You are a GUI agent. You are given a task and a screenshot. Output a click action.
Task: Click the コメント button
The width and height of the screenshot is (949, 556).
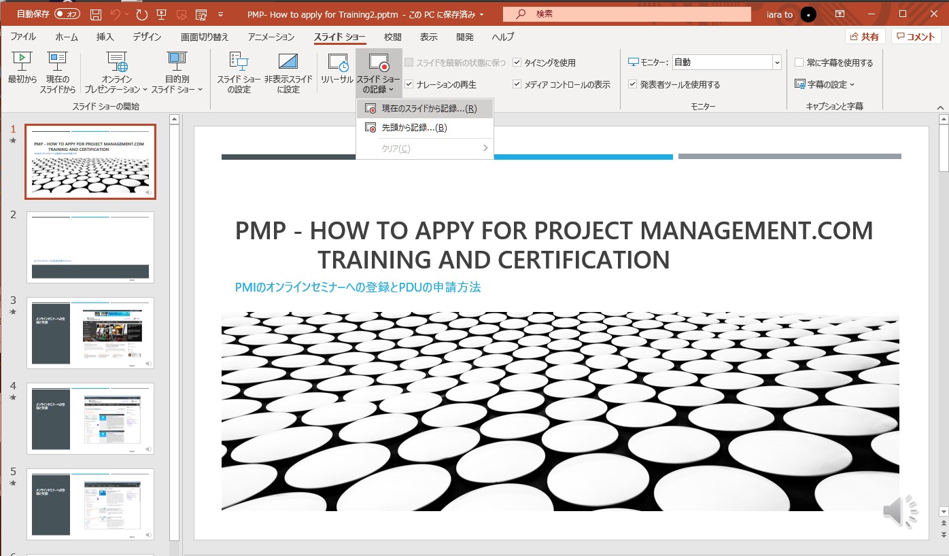pos(916,37)
